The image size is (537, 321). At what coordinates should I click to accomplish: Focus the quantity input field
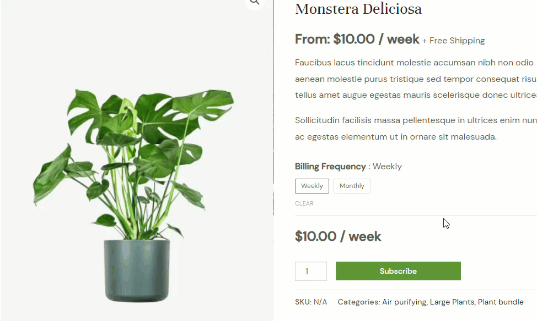tap(311, 272)
